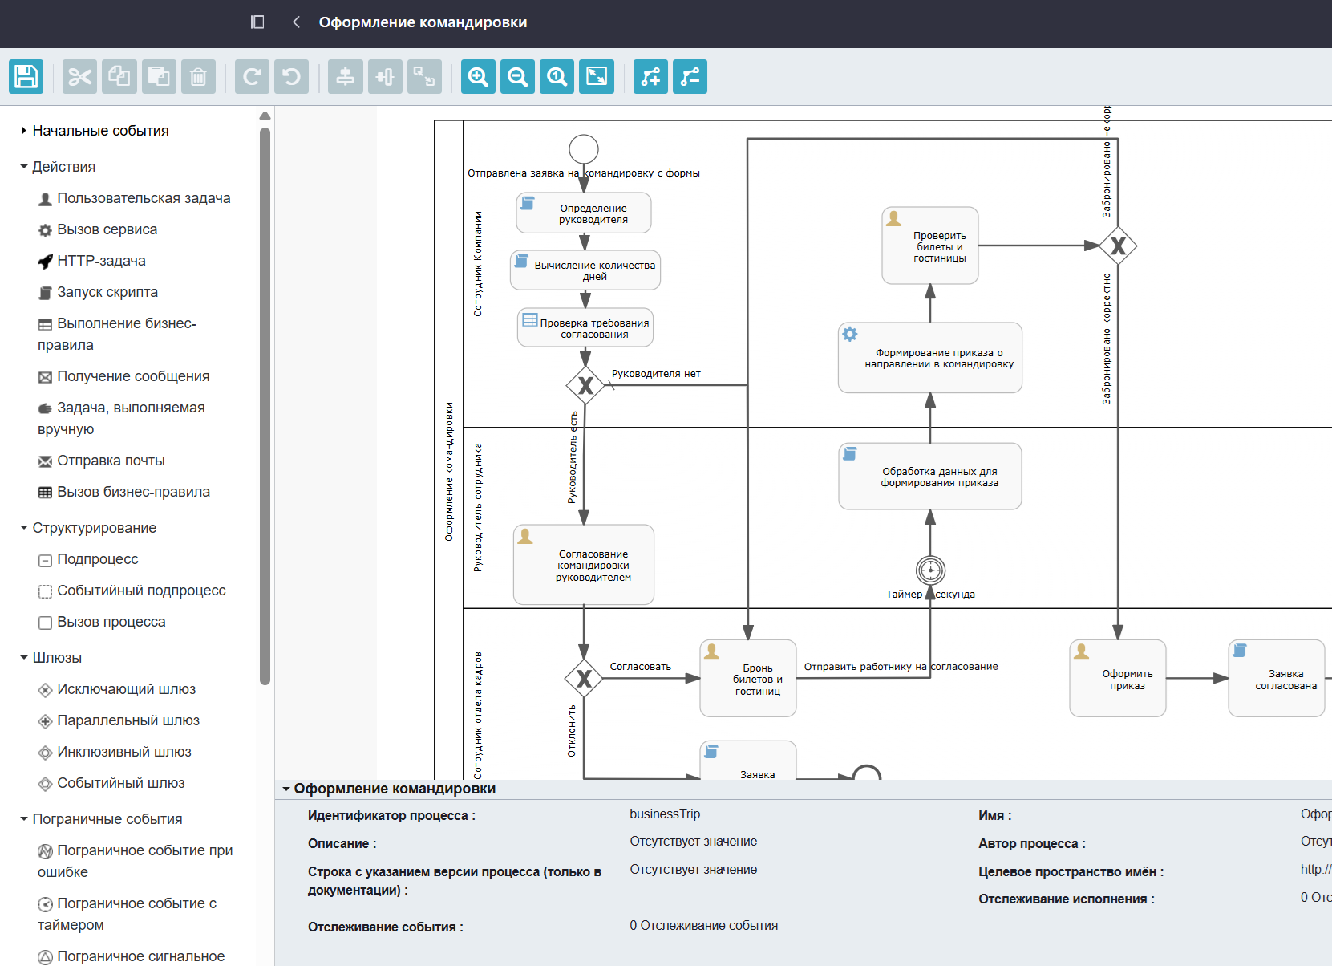Select the Бронь билетов и гостиниц task
The width and height of the screenshot is (1332, 966).
748,678
